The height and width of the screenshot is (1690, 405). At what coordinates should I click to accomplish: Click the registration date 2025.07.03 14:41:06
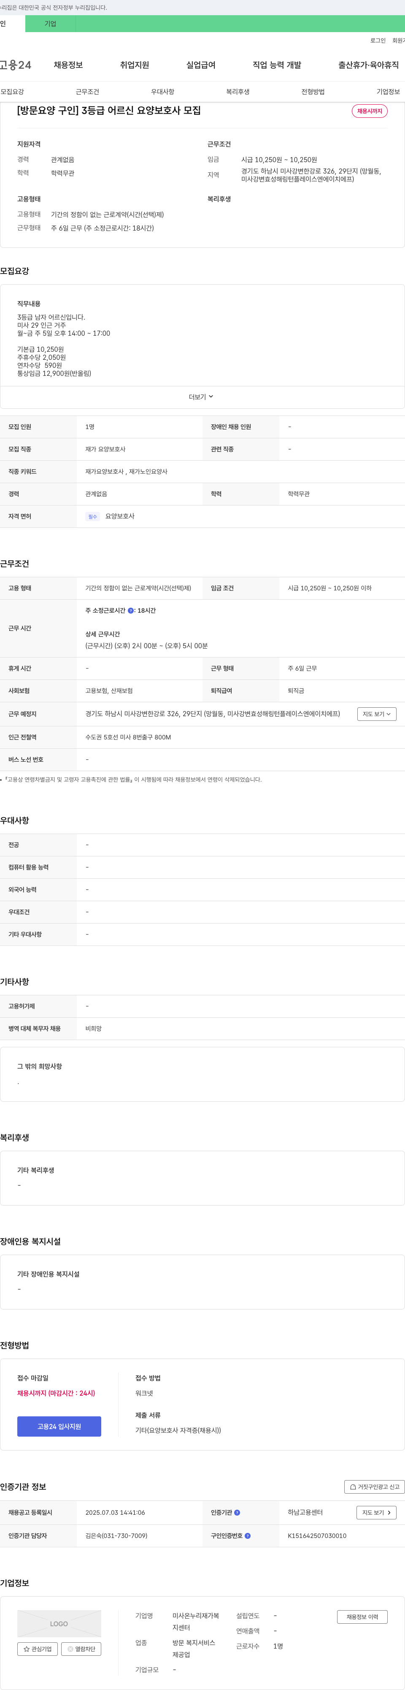click(x=115, y=1512)
